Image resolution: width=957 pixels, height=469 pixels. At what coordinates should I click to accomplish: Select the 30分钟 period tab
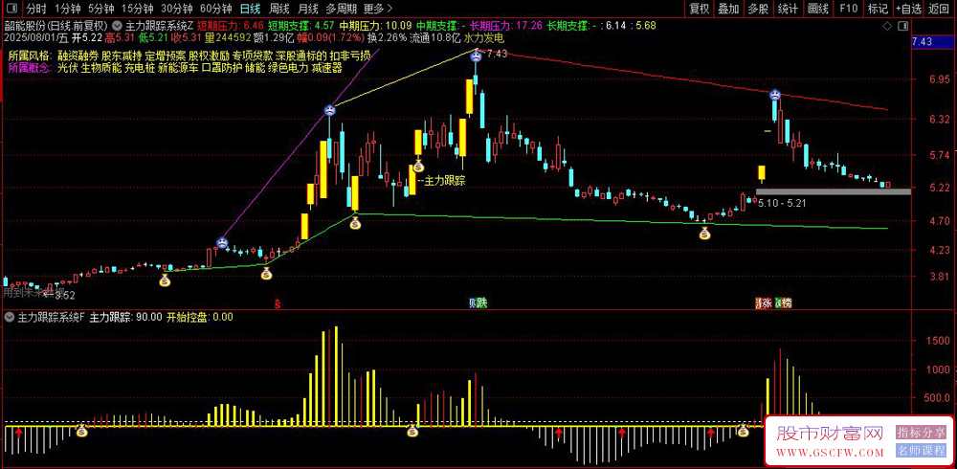(x=177, y=9)
